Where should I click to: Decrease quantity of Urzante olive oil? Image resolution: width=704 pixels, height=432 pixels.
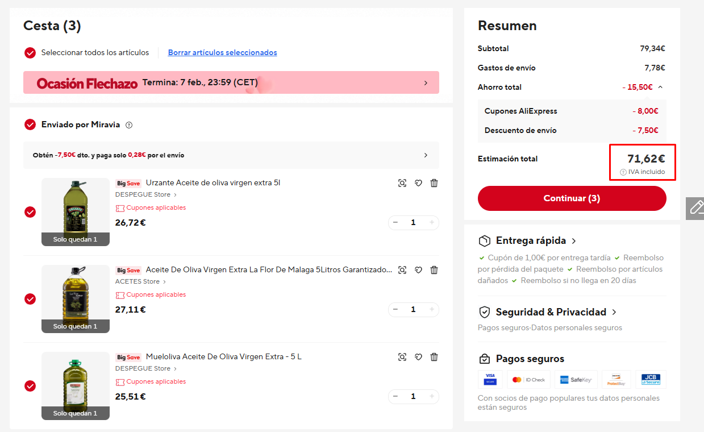tap(395, 223)
